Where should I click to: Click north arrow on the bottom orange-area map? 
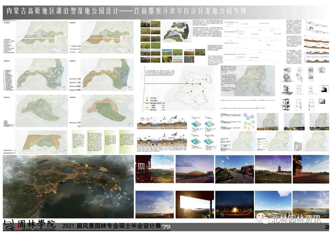[65, 152]
